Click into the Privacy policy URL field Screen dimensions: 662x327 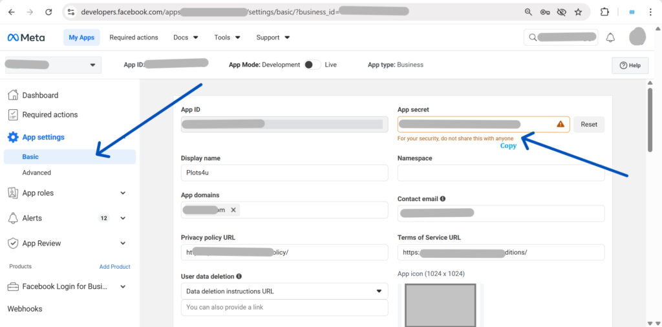point(284,252)
